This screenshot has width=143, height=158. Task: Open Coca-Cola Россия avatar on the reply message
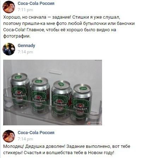pos(9,136)
